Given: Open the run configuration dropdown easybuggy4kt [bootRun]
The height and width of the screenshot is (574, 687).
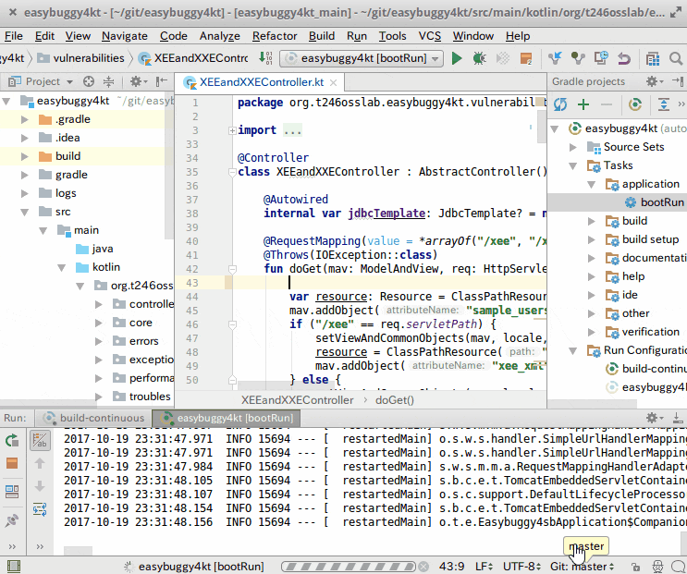Looking at the screenshot, I should [x=361, y=58].
